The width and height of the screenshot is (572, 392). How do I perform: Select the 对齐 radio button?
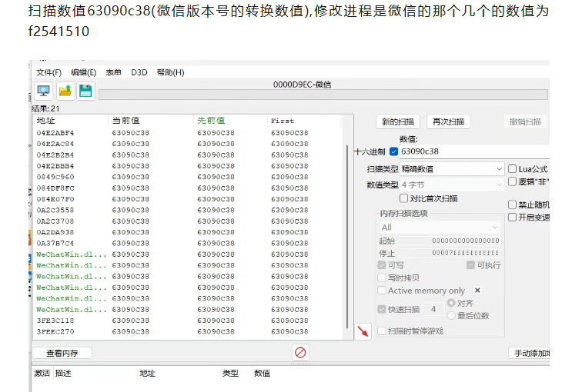tap(451, 303)
